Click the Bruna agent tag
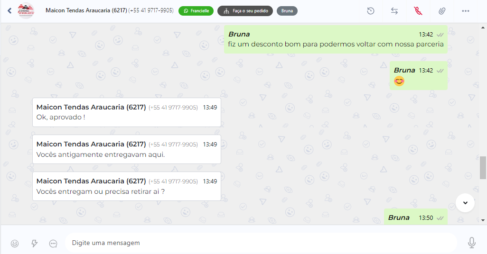Image resolution: width=487 pixels, height=254 pixels. (x=287, y=11)
